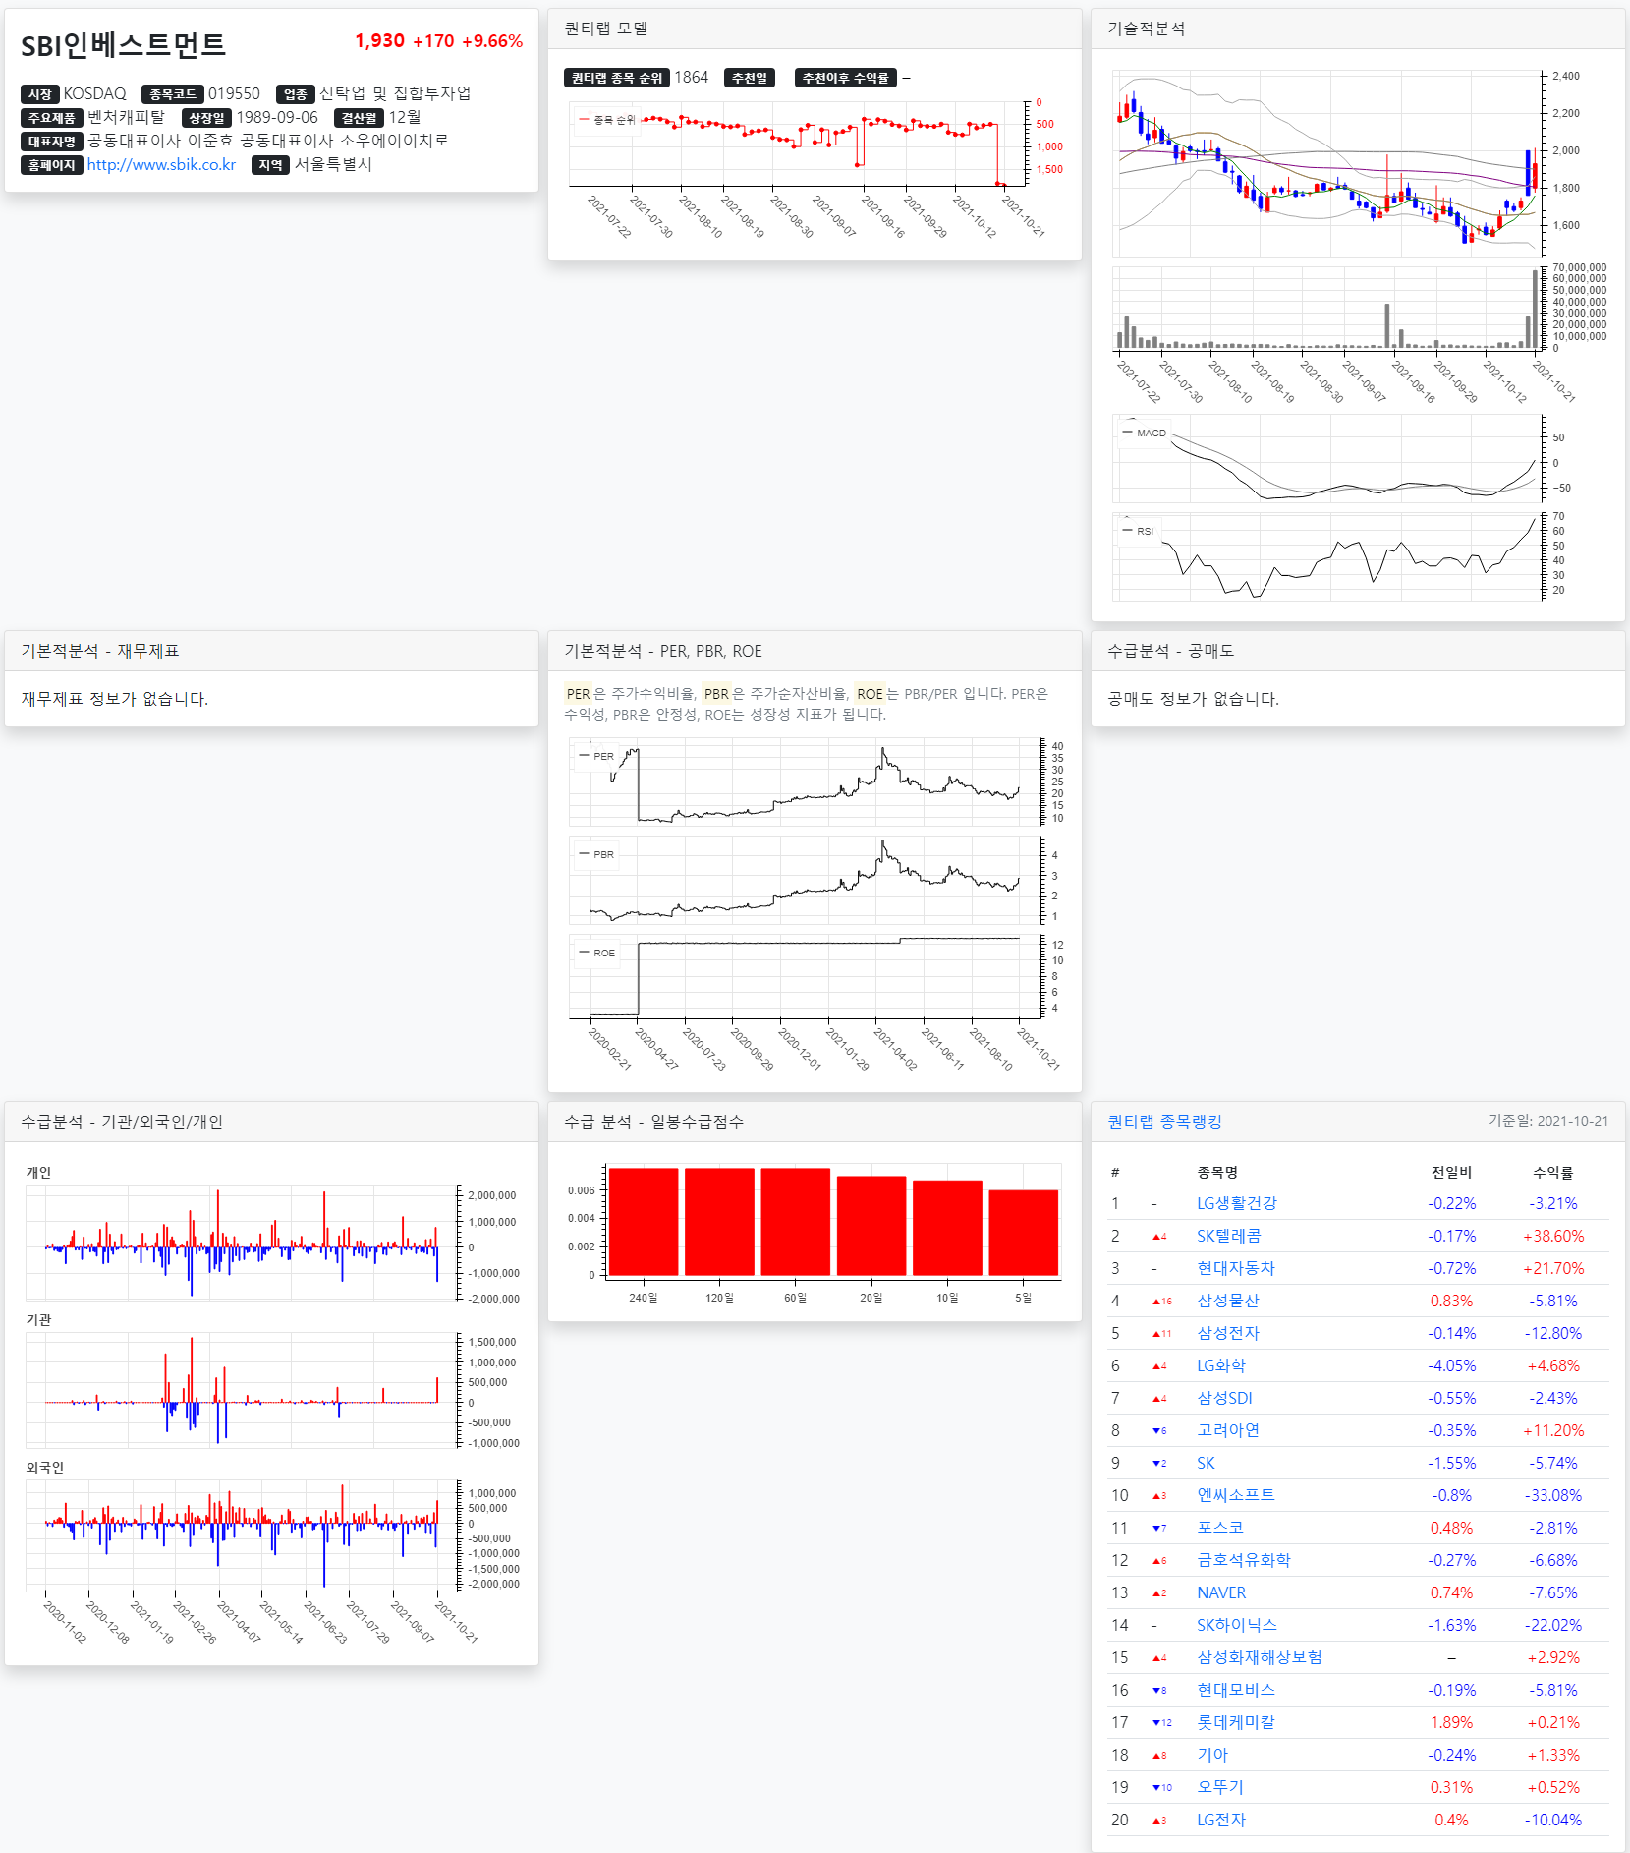Open LG화학 stock link
Viewport: 1630px width, 1853px height.
coord(1220,1365)
